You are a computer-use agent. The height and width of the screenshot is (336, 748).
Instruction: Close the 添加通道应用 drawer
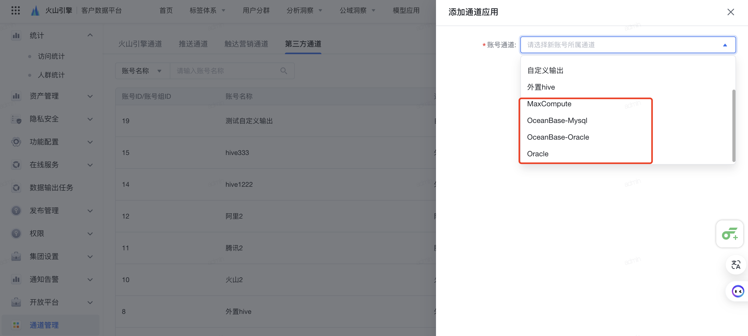tap(731, 12)
